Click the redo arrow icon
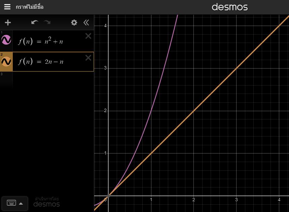 [47, 22]
